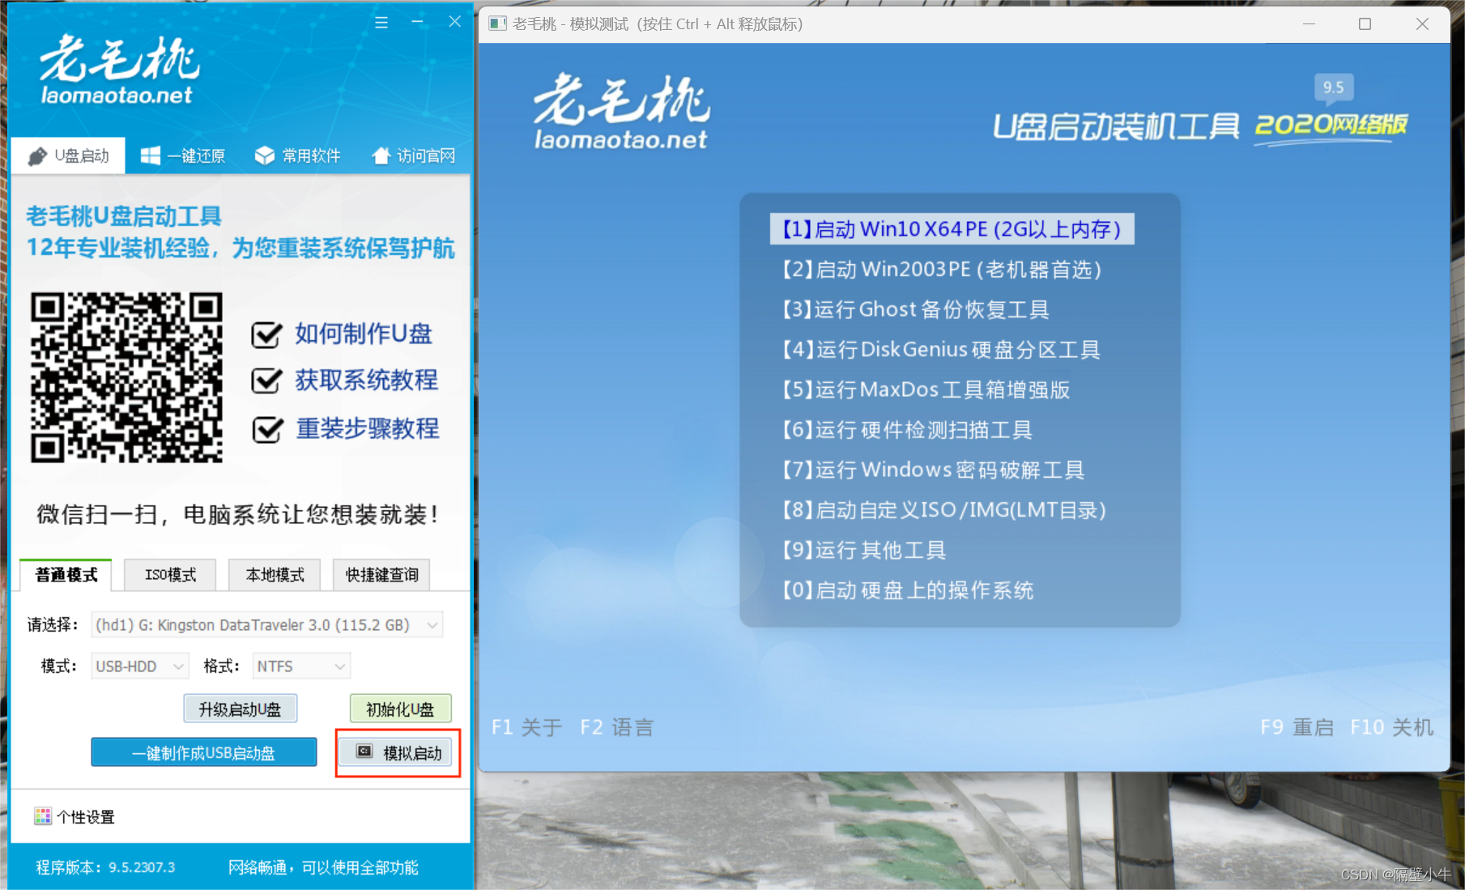This screenshot has height=890, width=1465.
Task: Select boot entry 【7】运行 Windows 密码破解工具
Action: click(x=932, y=470)
